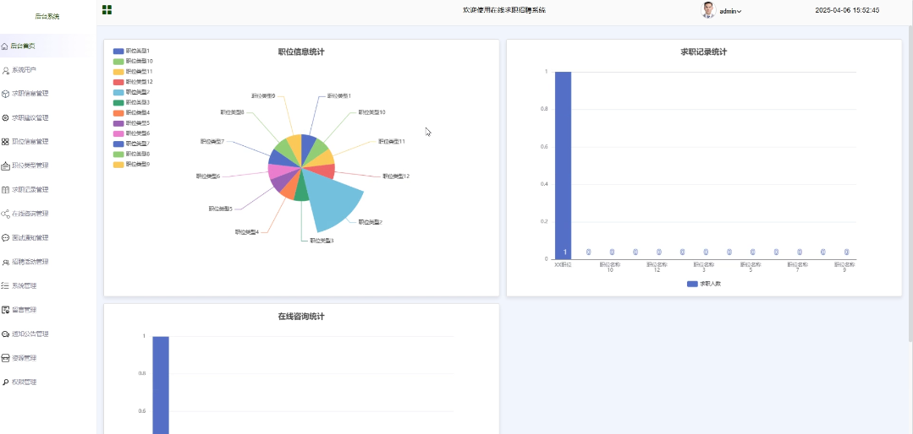The height and width of the screenshot is (434, 913).
Task: Click the share icon beside 在线咨询管理
Action: click(x=6, y=214)
